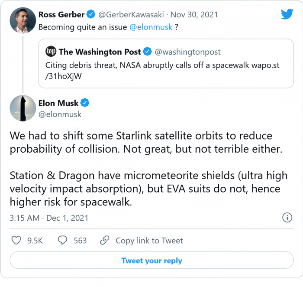This screenshot has width=303, height=287.
Task: Open the quoted Washington Post tweet
Action: tap(169, 69)
